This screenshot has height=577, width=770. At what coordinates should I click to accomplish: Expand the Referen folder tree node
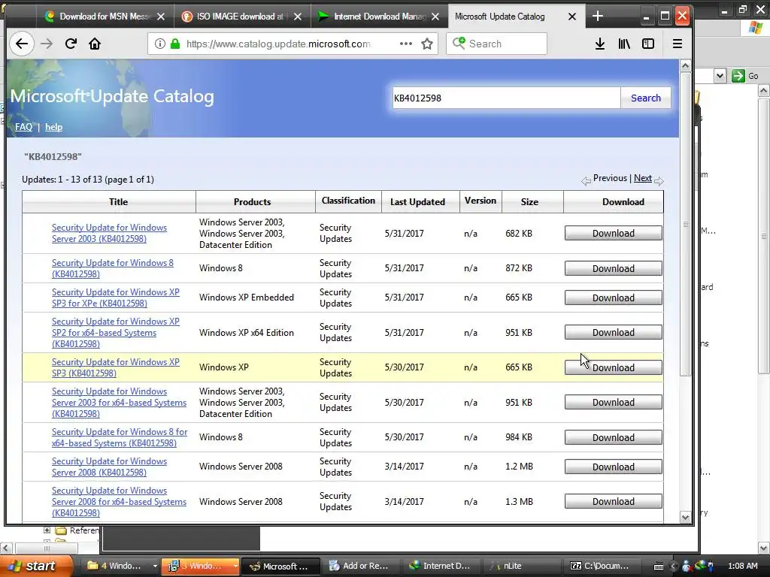[47, 530]
